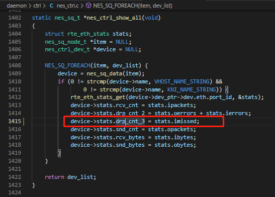This screenshot has width=275, height=197.
Task: Click the C file icon in breadcrumb
Action: coord(51,6)
